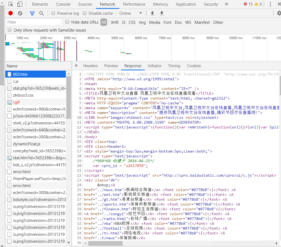Enable the Preserve log checkbox
Image resolution: width=281 pixels, height=247 pixels.
click(x=53, y=13)
